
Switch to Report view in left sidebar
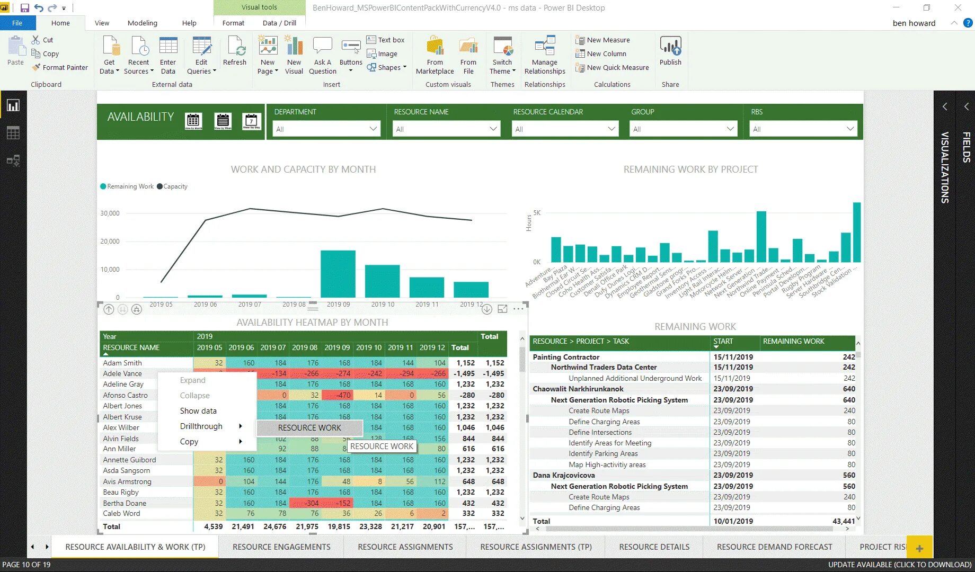[x=13, y=105]
